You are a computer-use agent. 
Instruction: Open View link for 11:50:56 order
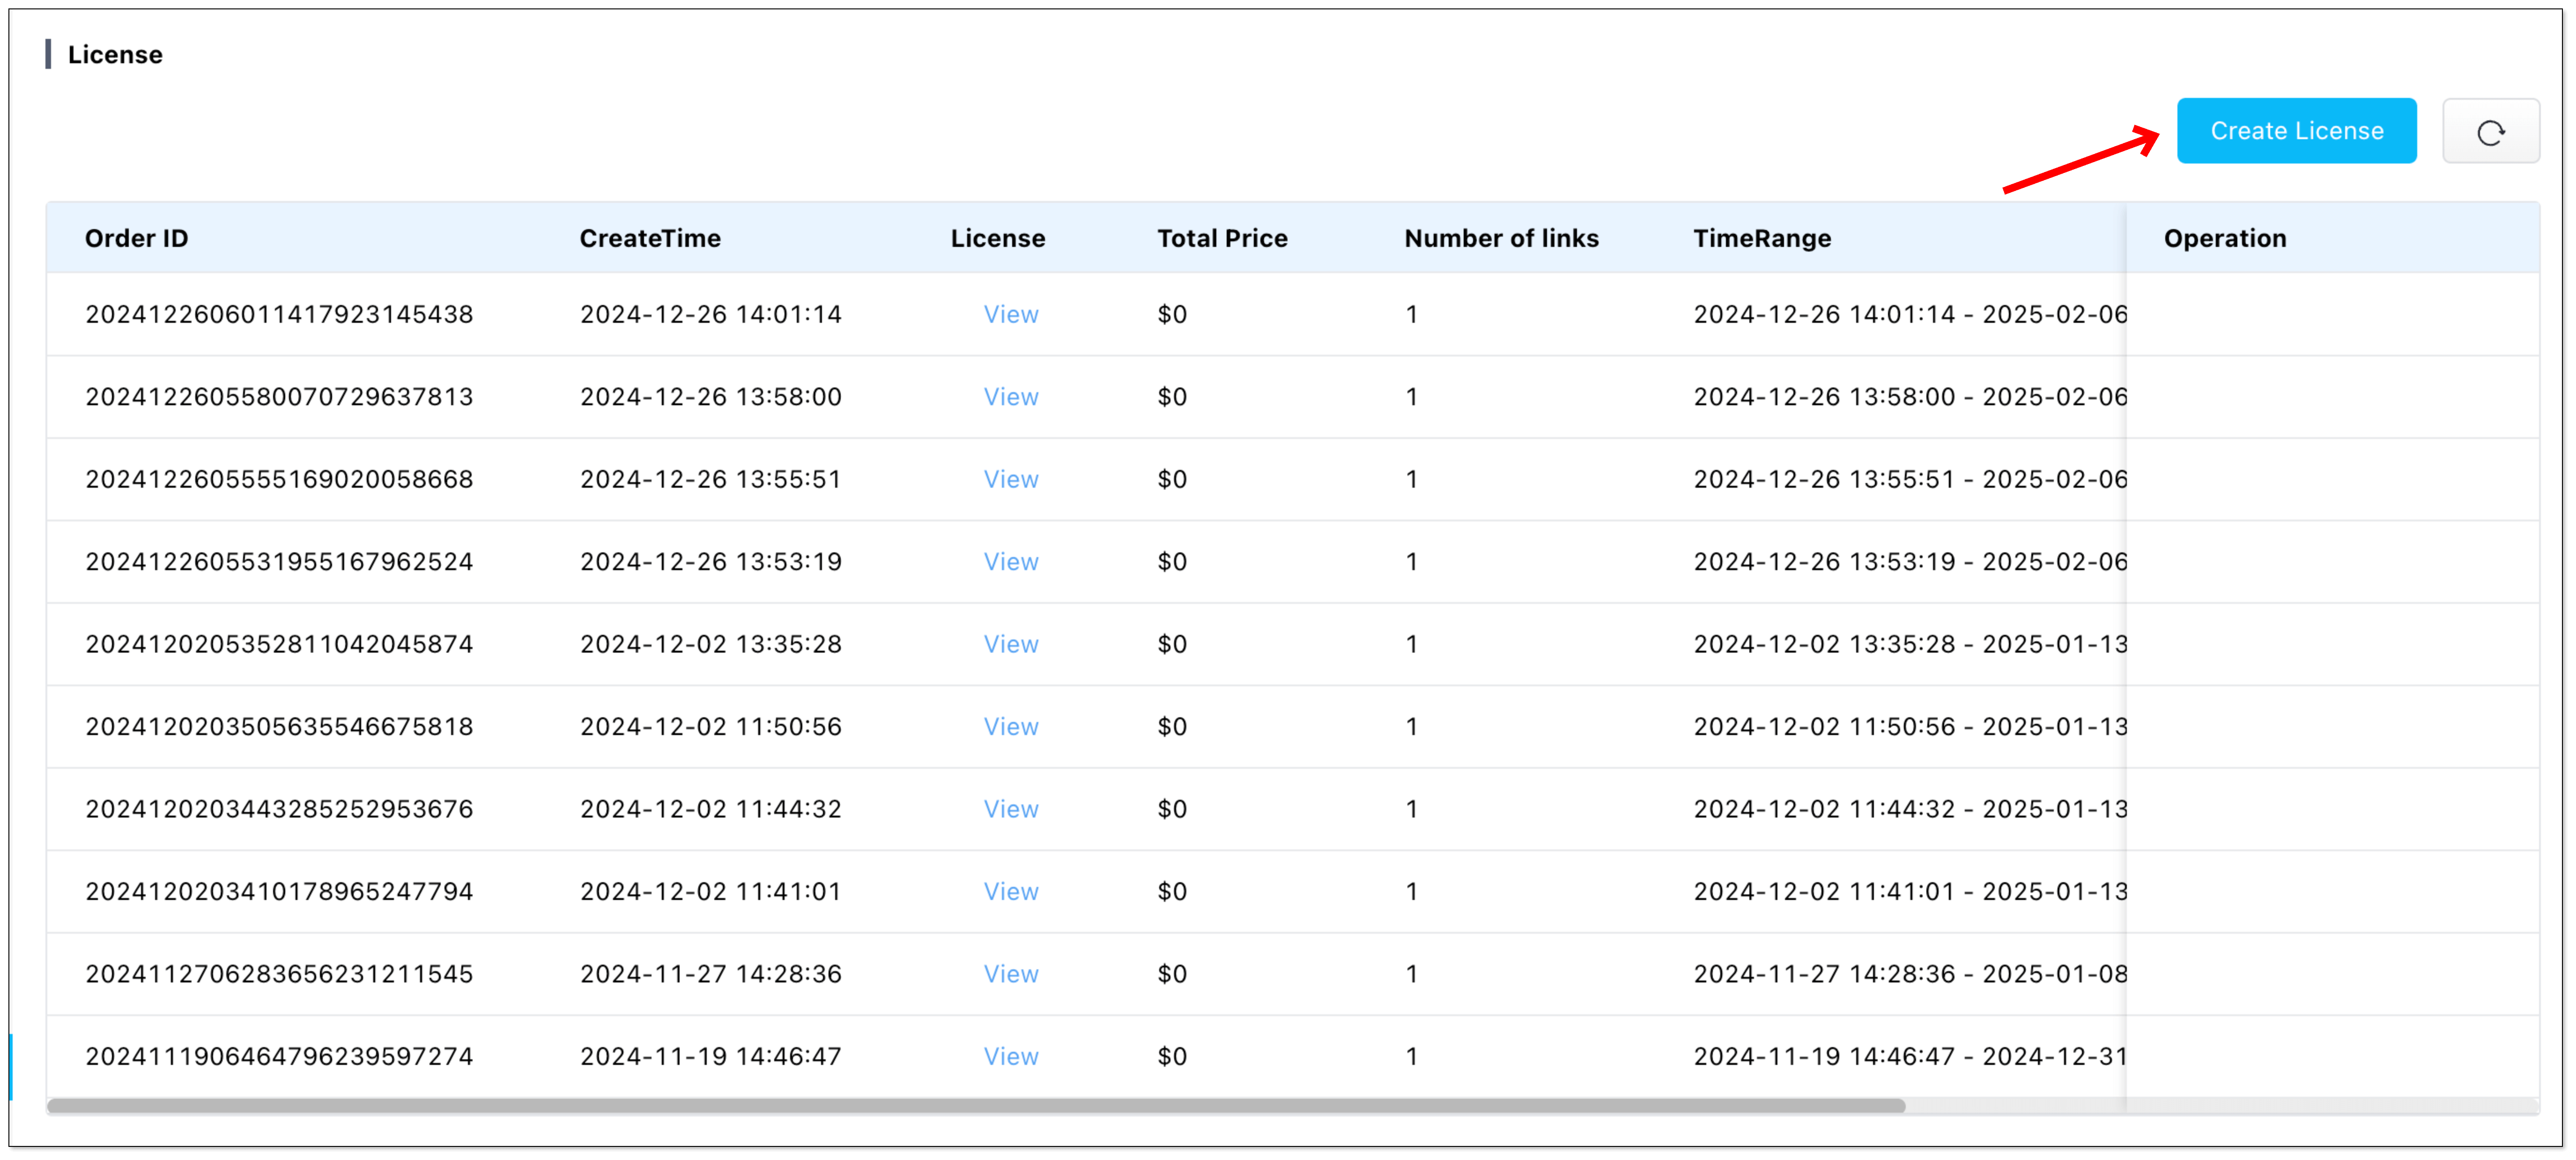coord(1010,727)
